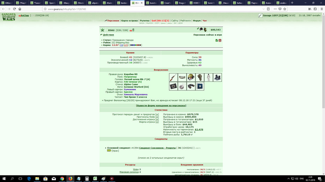Click the red blacklist icon
Image resolution: width=325 pixels, height=182 pixels.
(220, 40)
